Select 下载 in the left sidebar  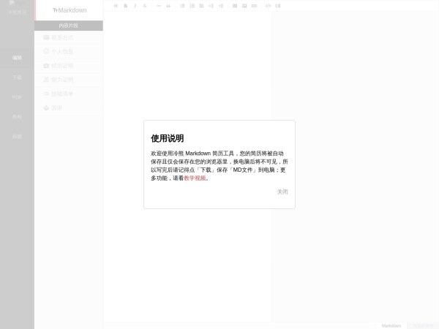[x=17, y=77]
